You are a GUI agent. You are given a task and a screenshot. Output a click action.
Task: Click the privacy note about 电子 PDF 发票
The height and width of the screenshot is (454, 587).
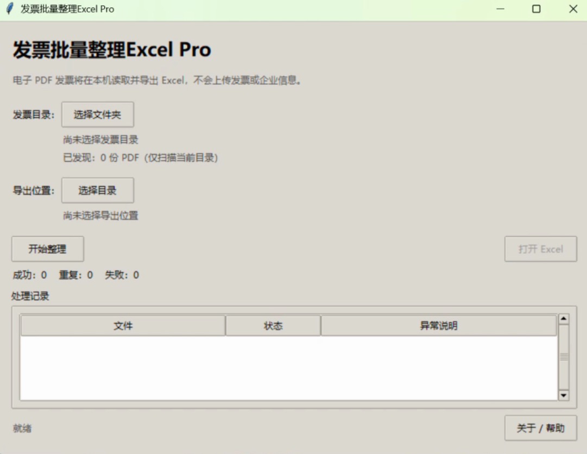pyautogui.click(x=157, y=80)
